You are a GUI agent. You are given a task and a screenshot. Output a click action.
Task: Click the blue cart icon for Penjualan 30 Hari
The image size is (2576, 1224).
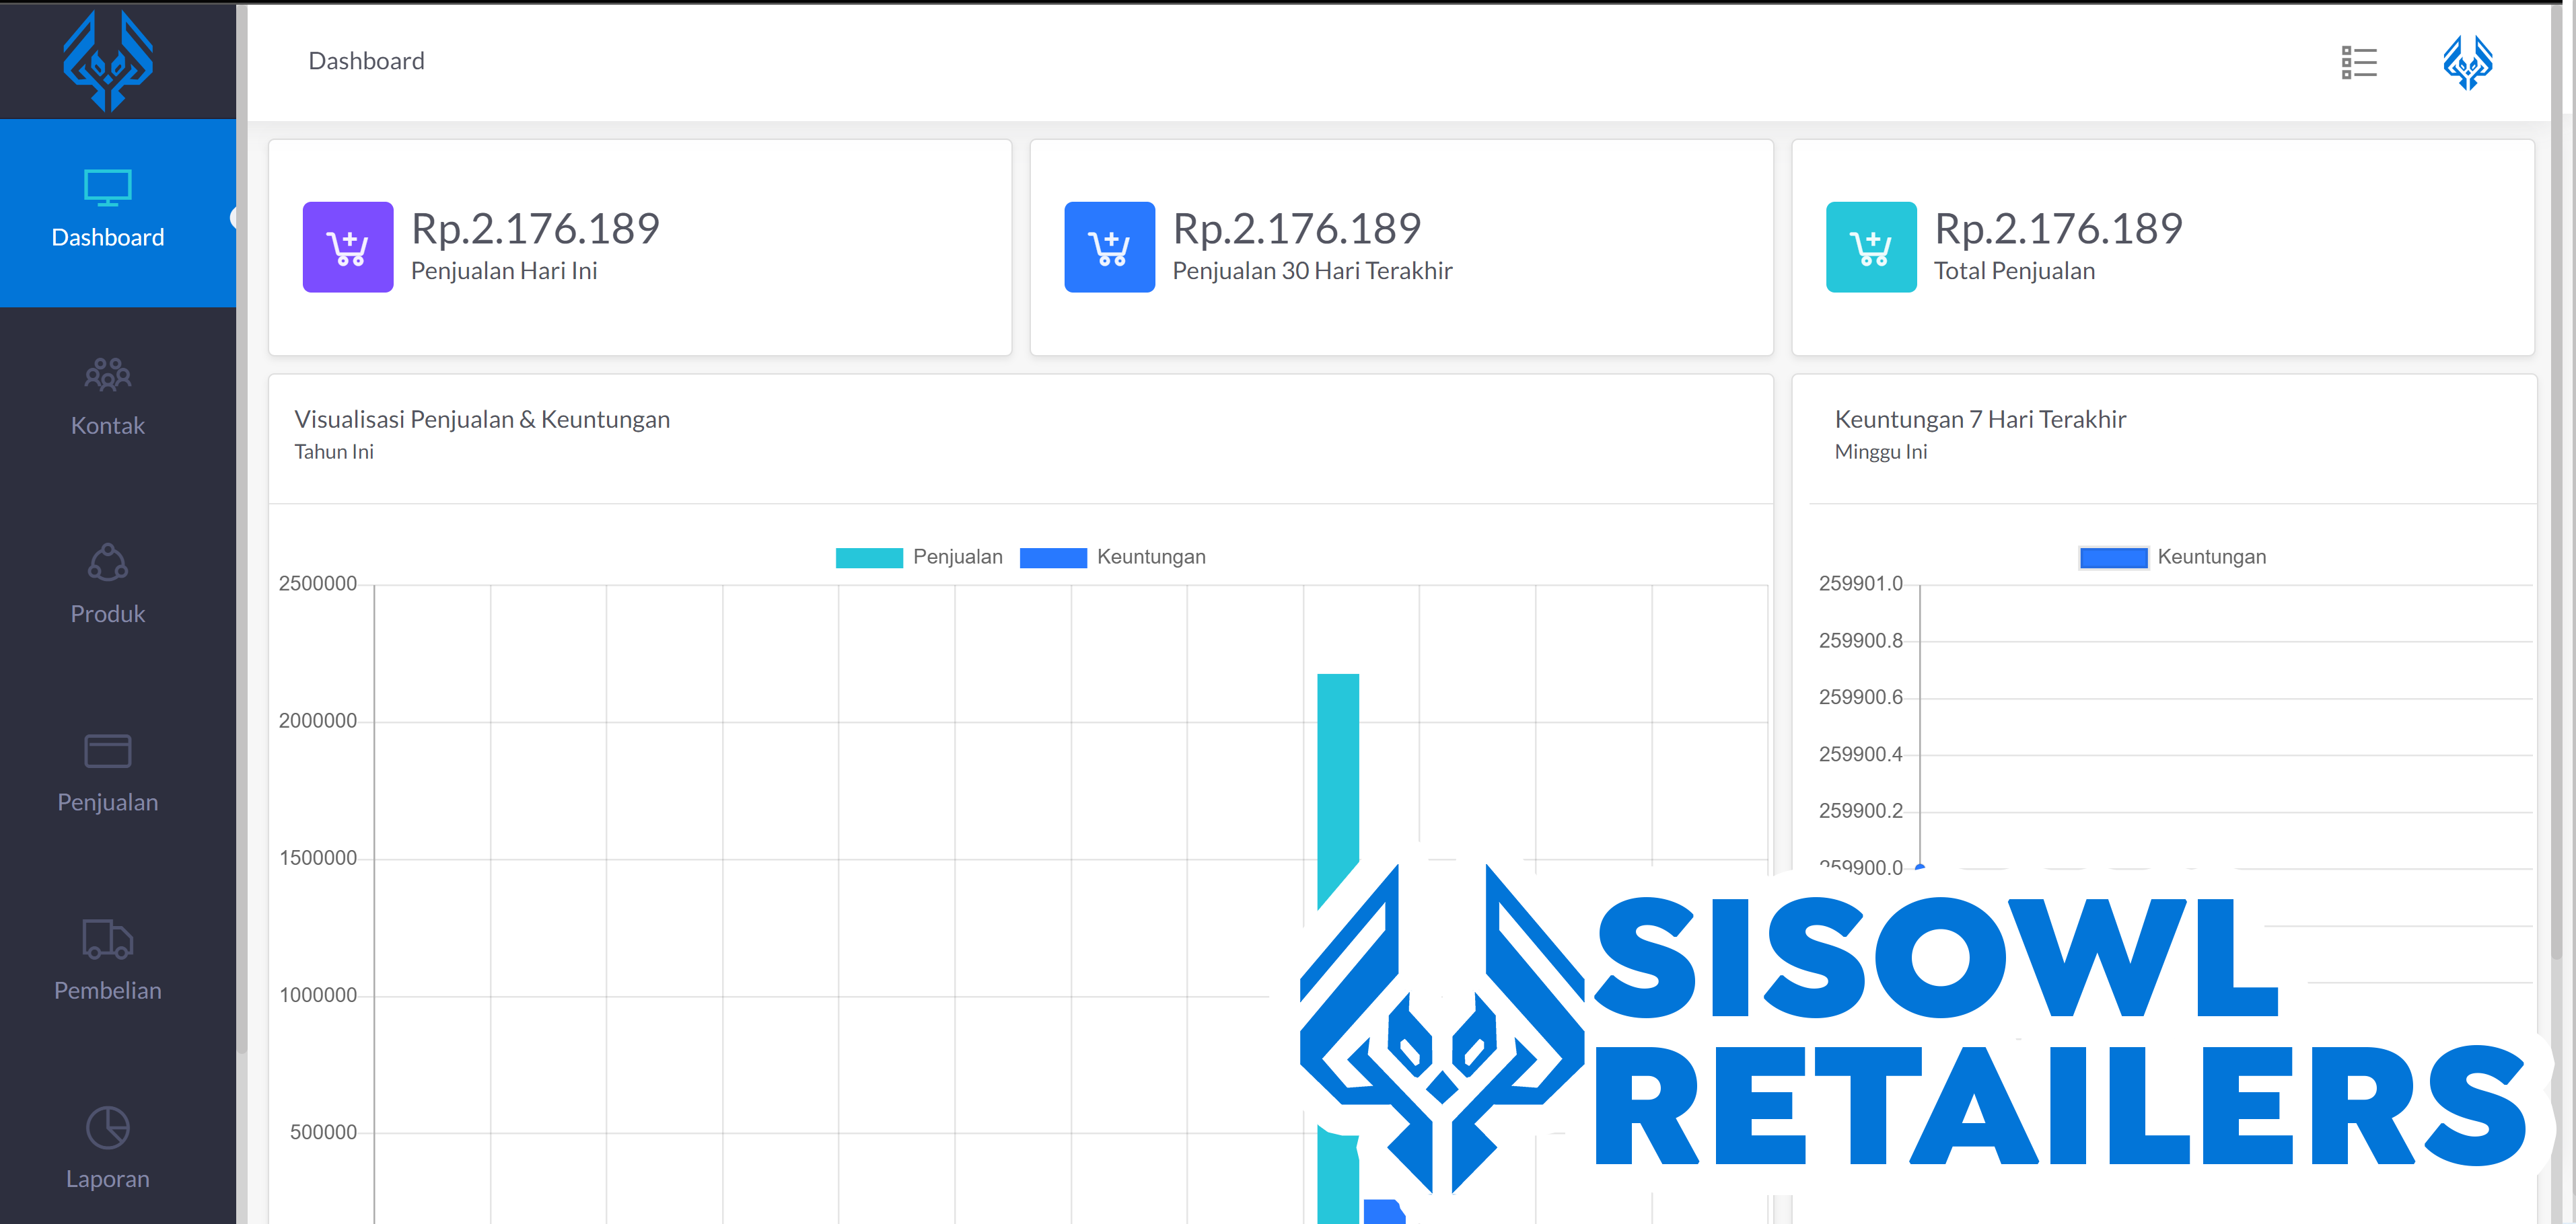[x=1109, y=247]
